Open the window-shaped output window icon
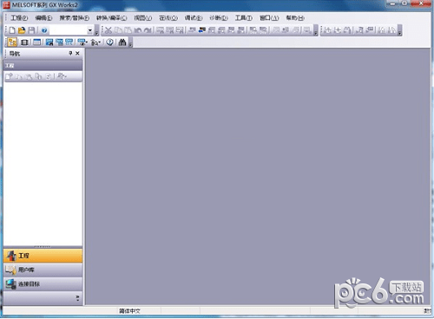 [x=37, y=42]
